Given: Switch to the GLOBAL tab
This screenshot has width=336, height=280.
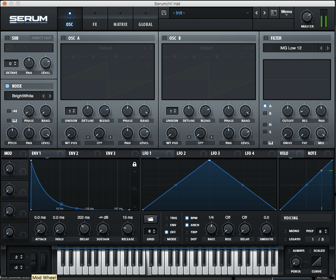Looking at the screenshot, I should [x=145, y=19].
